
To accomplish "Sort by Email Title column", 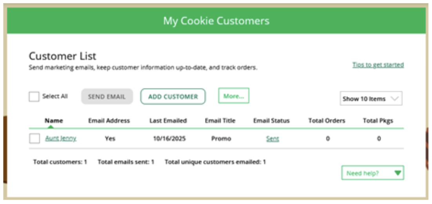I will 220,121.
